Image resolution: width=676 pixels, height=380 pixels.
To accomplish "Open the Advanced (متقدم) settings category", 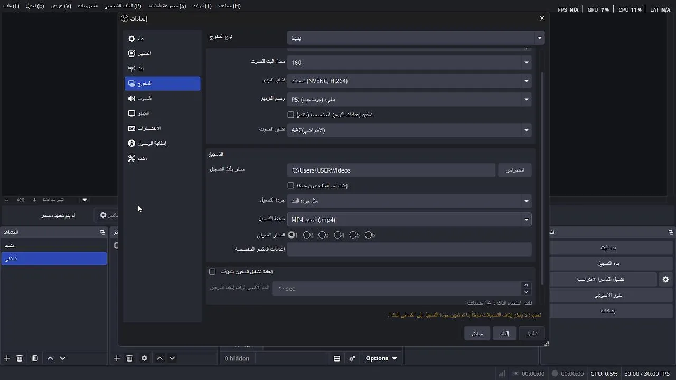I will [x=162, y=158].
